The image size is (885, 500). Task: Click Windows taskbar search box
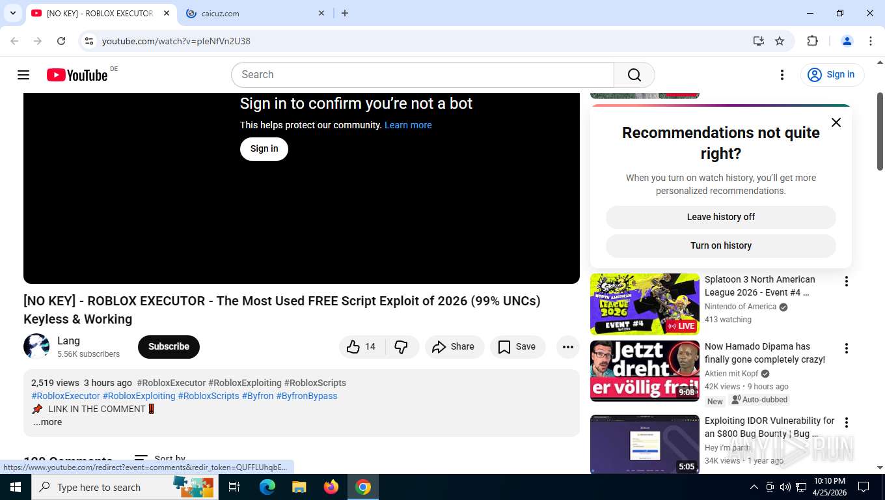click(x=125, y=487)
